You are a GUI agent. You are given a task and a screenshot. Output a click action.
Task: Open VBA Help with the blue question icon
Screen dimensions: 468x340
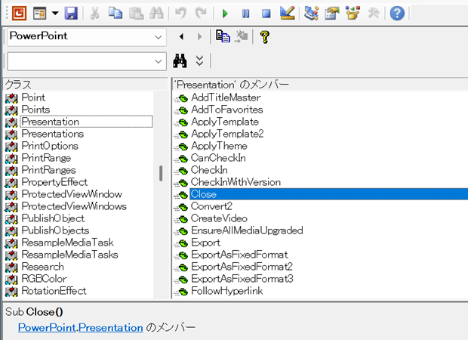[x=397, y=13]
